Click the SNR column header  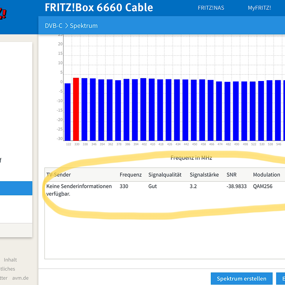(x=231, y=175)
